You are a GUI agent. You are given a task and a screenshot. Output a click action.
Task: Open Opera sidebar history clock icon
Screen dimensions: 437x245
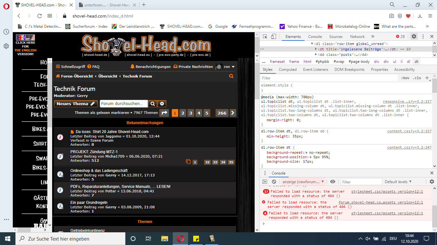(x=6, y=32)
